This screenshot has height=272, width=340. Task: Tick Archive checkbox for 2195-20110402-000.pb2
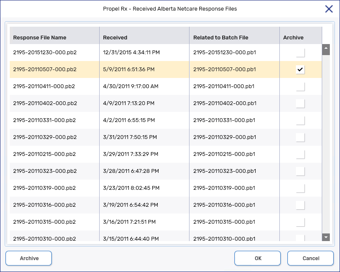coord(300,103)
